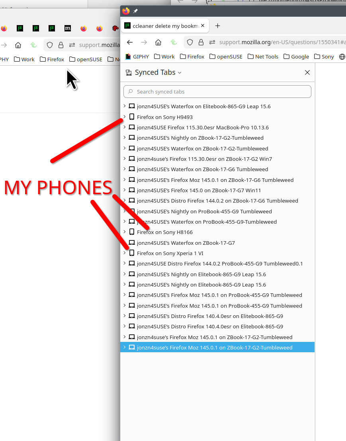Go back in the front Firefox window
Screen dimensions: 346x441
(x=130, y=42)
